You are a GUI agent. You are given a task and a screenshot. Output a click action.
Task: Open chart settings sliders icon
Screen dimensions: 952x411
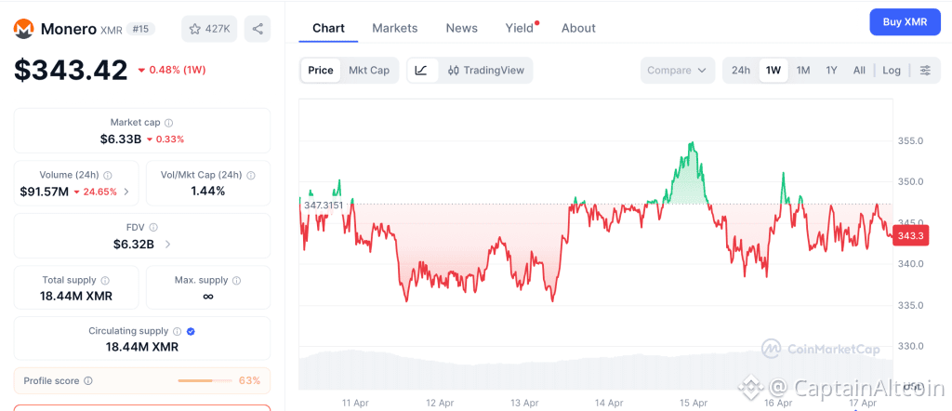(925, 71)
